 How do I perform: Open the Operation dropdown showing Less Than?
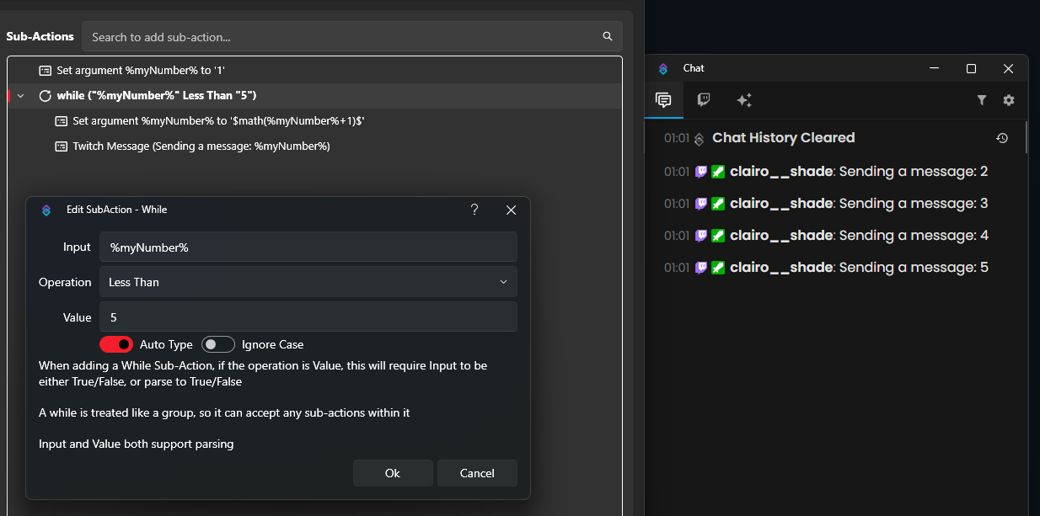pos(308,282)
